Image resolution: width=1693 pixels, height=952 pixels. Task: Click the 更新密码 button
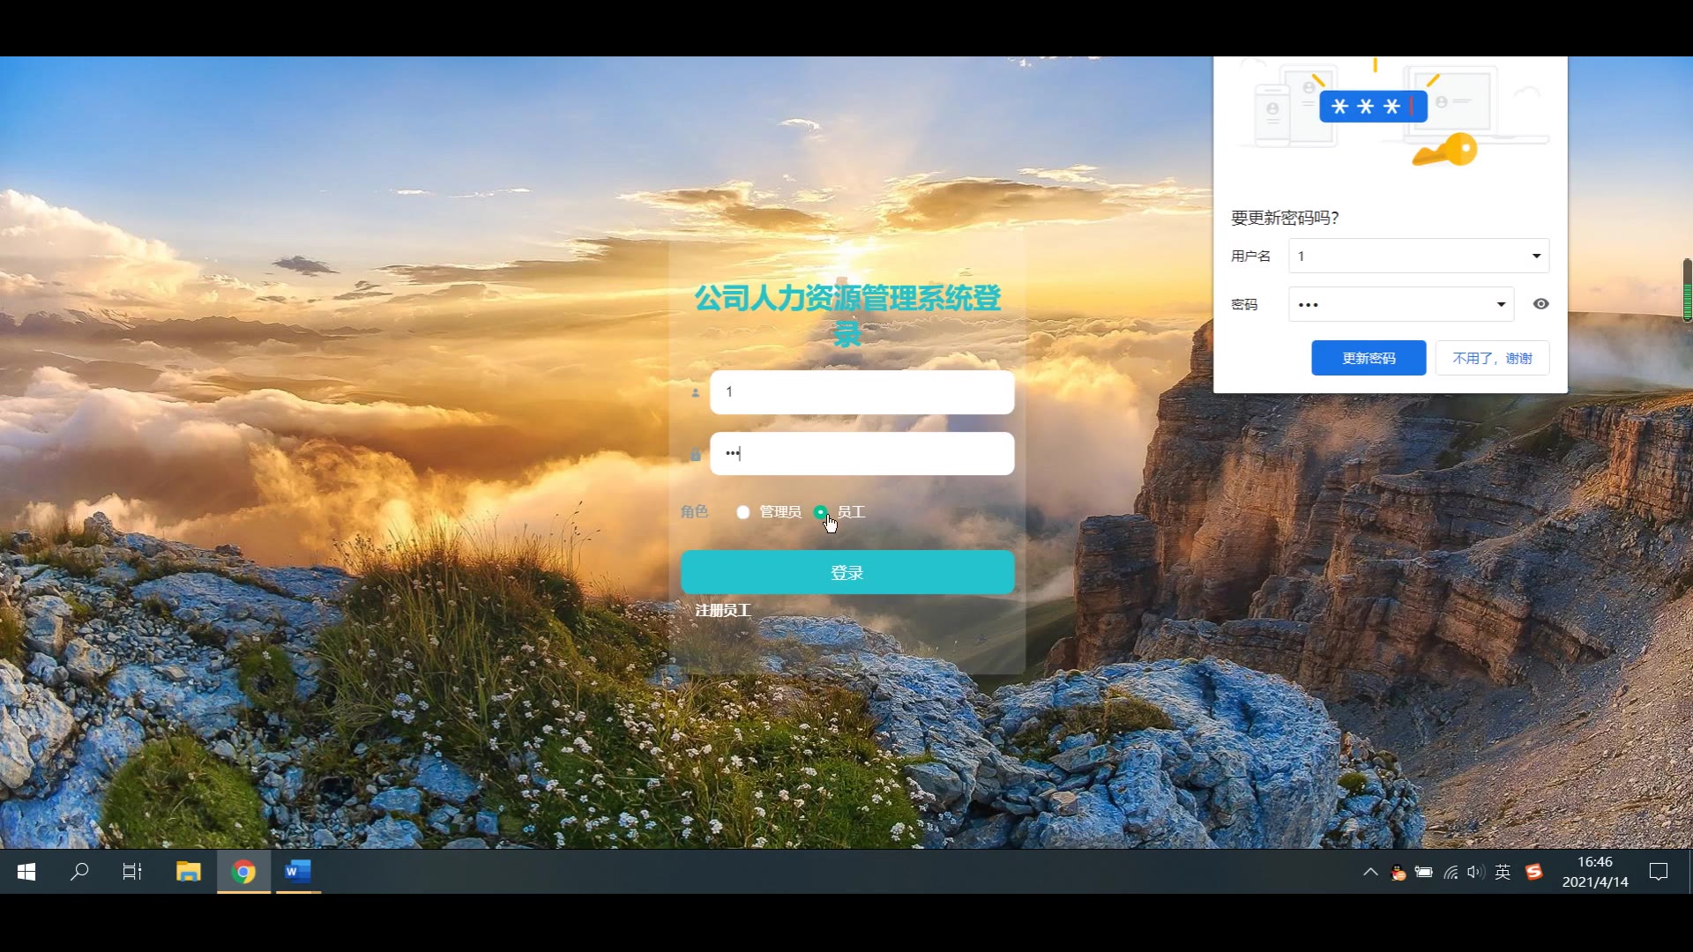(1368, 358)
